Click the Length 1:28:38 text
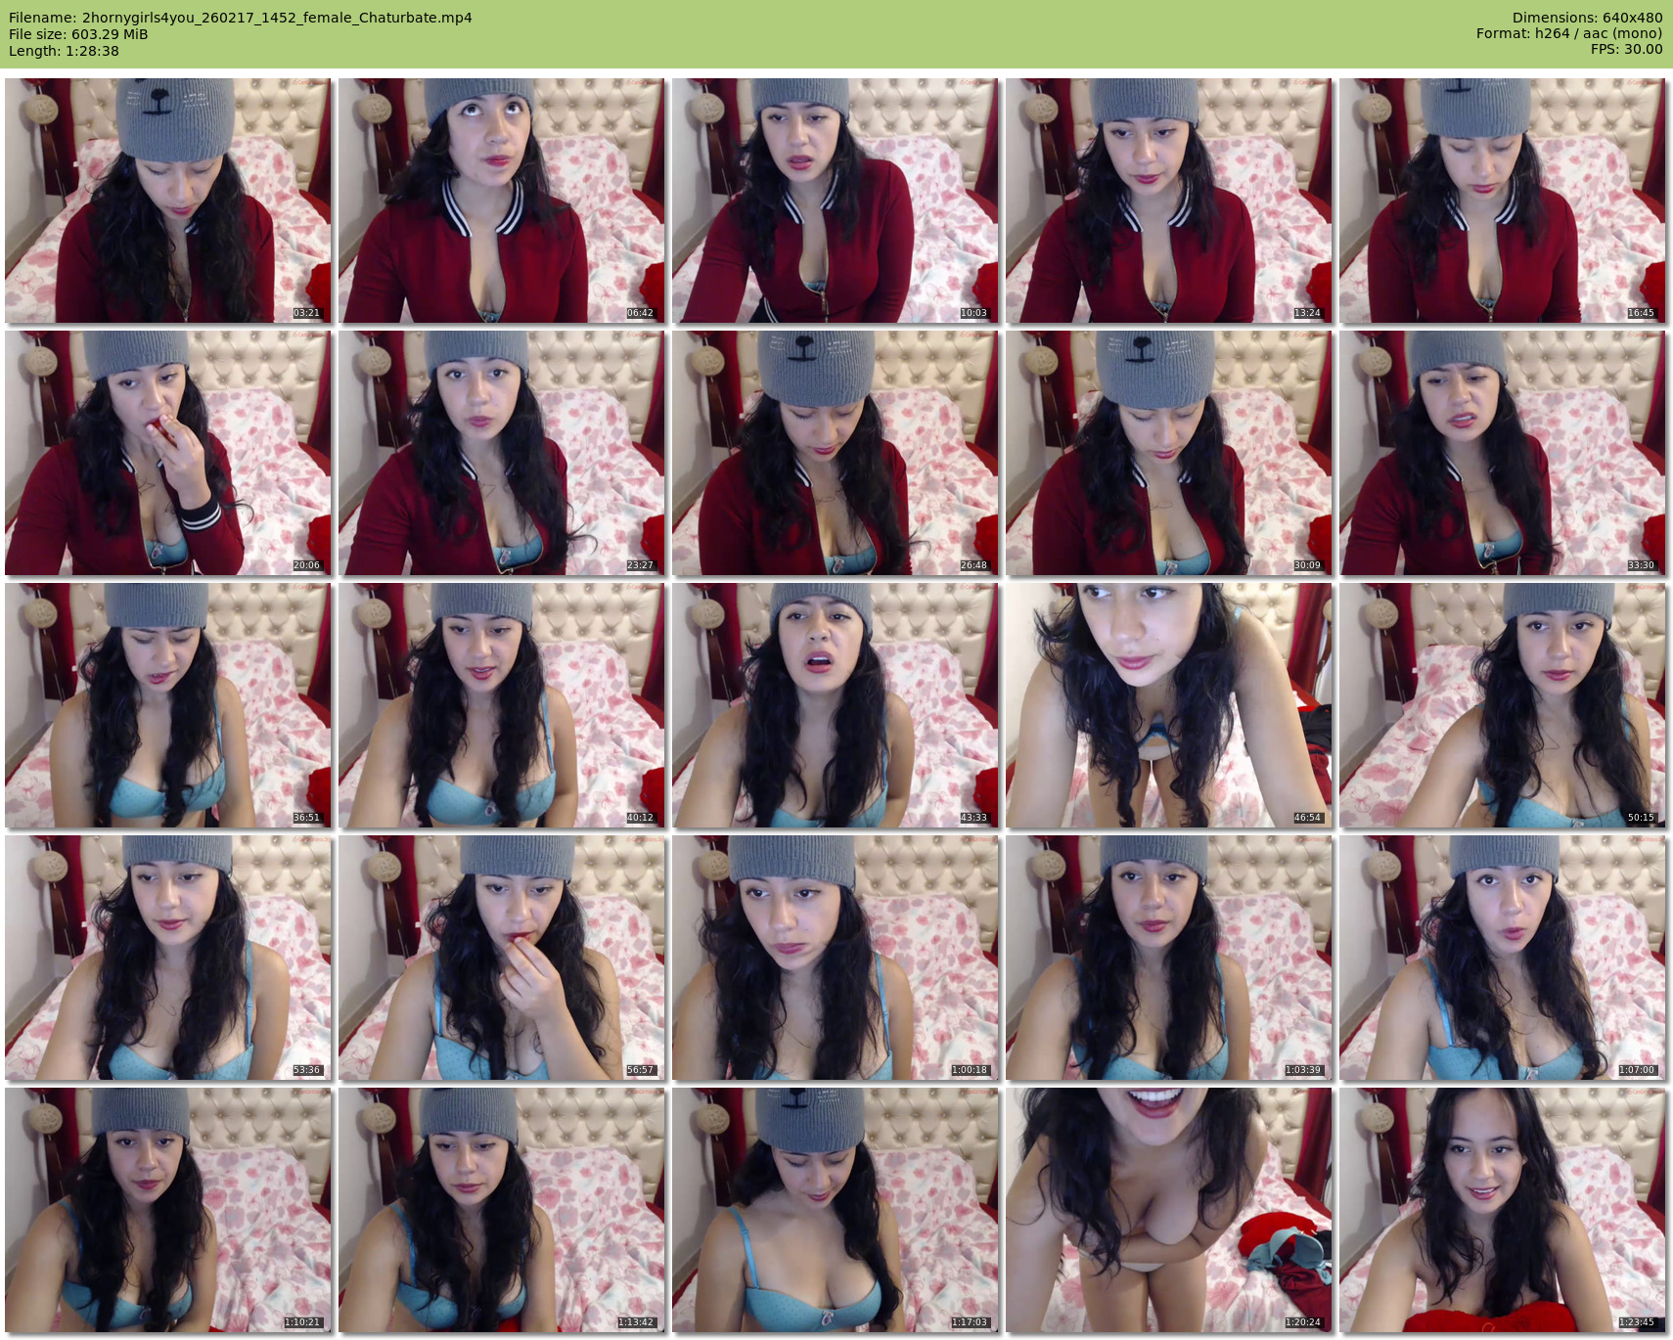 (x=64, y=51)
